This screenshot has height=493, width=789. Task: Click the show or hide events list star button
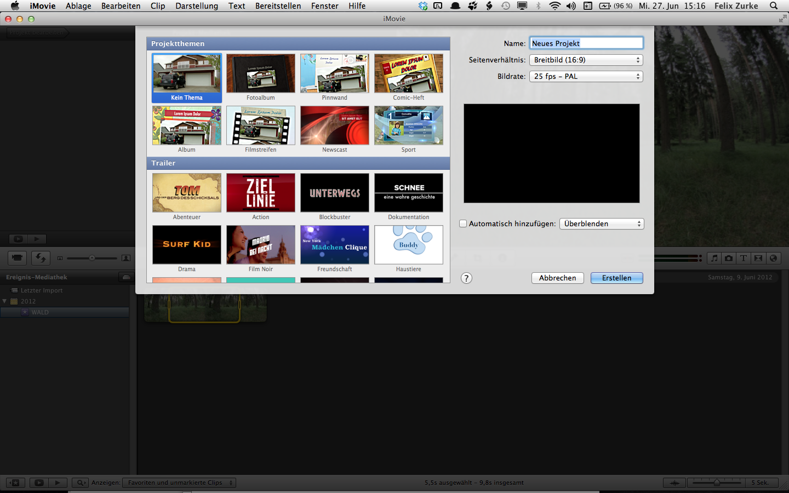(15, 483)
